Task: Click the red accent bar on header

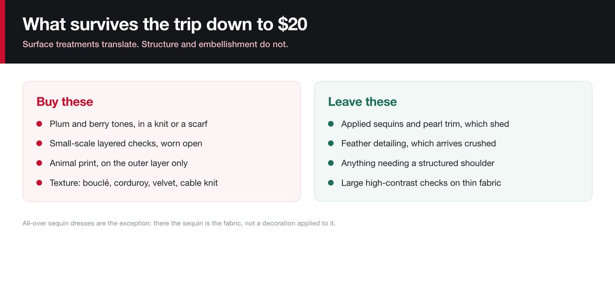Action: (x=3, y=32)
